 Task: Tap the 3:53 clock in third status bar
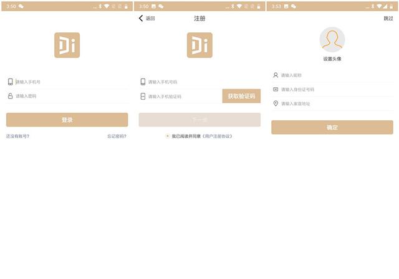click(276, 6)
